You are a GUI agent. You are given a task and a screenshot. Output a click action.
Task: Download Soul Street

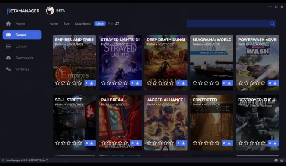coord(90,143)
